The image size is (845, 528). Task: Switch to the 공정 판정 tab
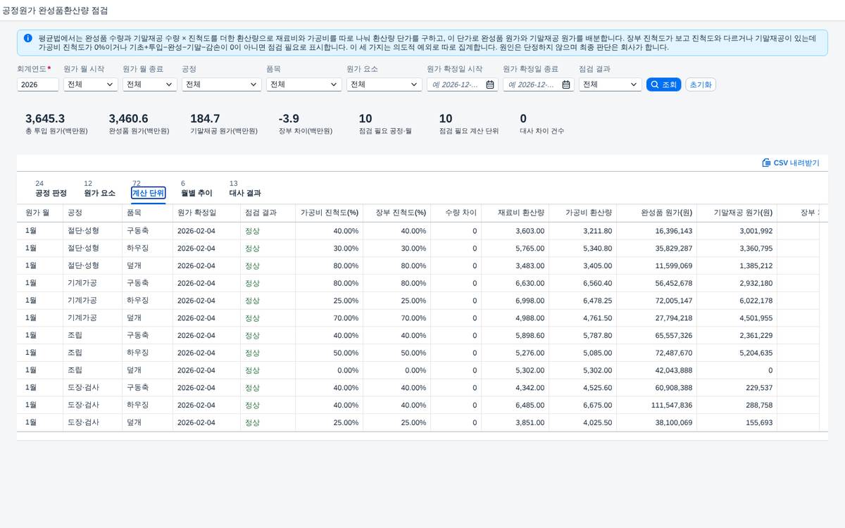click(x=51, y=189)
